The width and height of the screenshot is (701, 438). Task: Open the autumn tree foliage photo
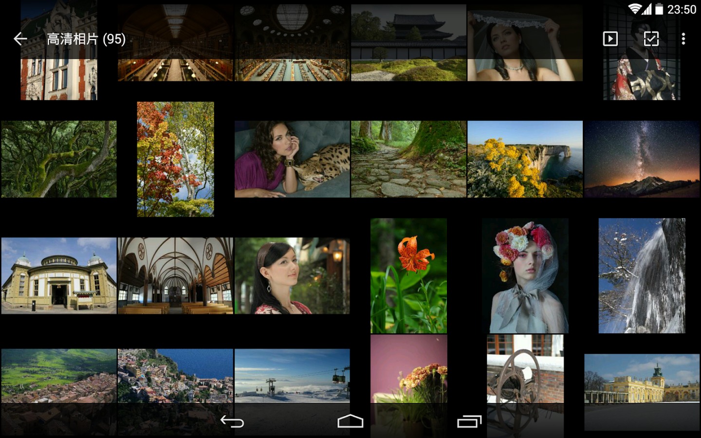[175, 159]
